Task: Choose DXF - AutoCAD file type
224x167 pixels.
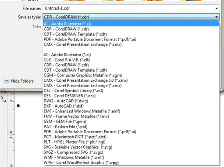Action: (x=131, y=106)
